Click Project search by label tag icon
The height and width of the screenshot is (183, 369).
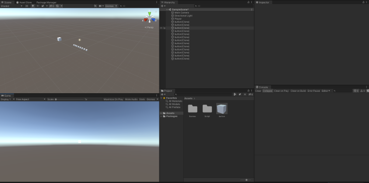tap(240, 94)
